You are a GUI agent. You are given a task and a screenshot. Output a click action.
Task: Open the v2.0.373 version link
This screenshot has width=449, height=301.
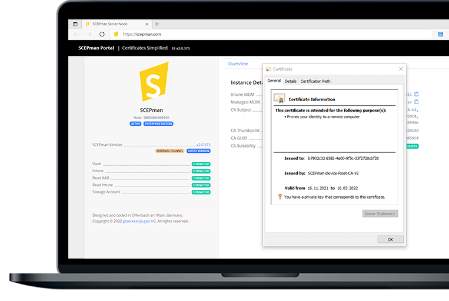tap(203, 145)
